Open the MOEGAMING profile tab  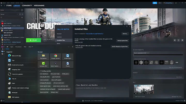click(x=39, y=6)
